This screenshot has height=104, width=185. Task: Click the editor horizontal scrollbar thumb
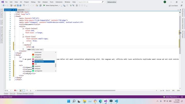[76, 90]
